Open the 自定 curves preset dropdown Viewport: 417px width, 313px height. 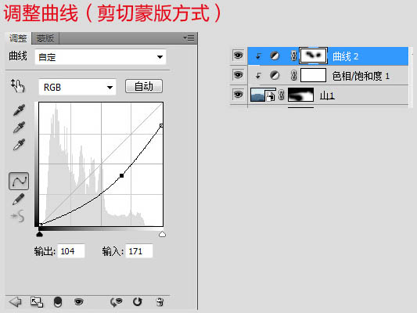pyautogui.click(x=100, y=57)
